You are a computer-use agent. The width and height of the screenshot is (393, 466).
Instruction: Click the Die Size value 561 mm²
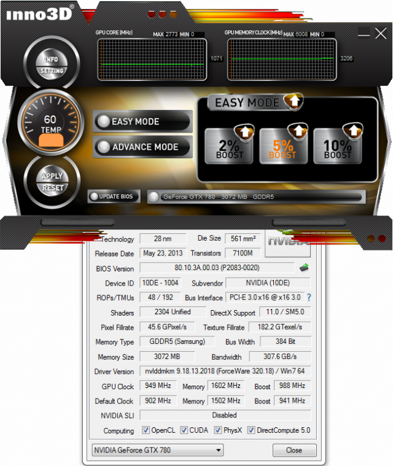tap(243, 238)
